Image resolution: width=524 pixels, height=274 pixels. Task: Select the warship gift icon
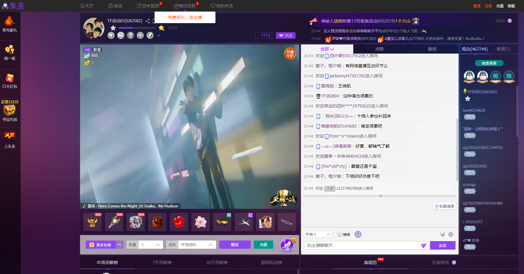coord(287,222)
